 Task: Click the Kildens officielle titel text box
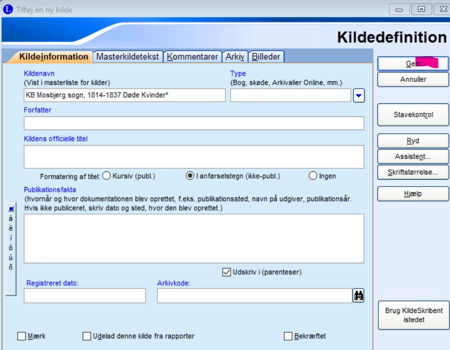tap(194, 157)
